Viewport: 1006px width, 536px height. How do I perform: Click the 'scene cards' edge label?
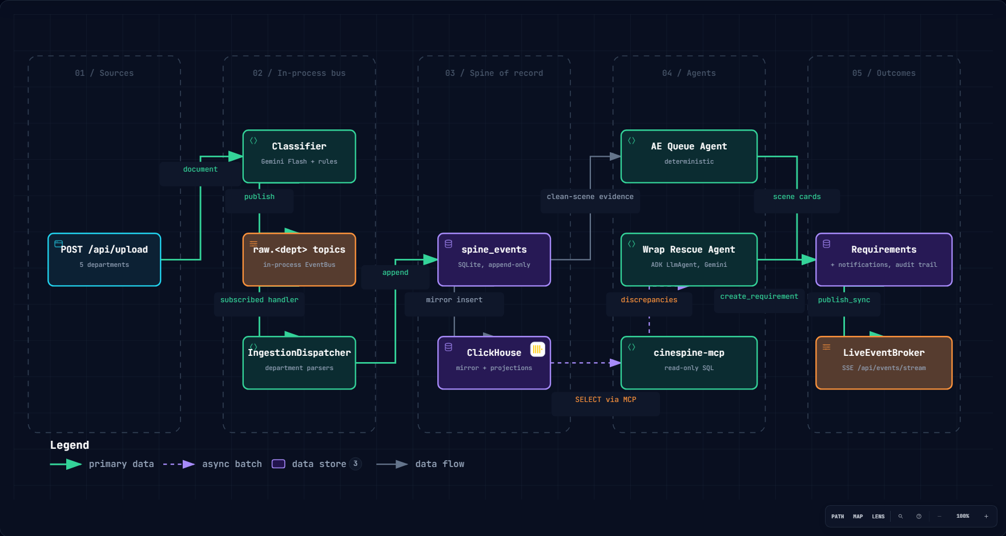pos(797,197)
